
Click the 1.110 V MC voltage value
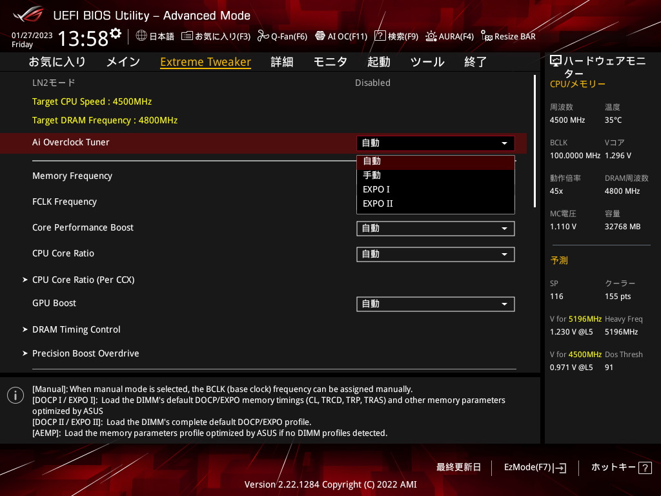tap(563, 227)
